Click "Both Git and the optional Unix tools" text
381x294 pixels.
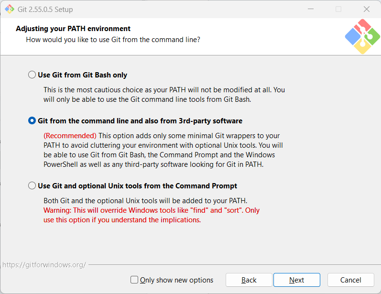pos(145,201)
